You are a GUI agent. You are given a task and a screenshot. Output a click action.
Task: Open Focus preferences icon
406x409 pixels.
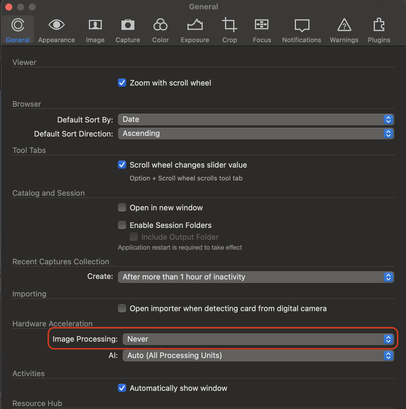tap(262, 25)
